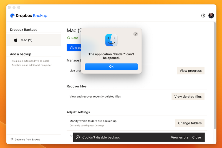Click the Add a backup heading
222x148 pixels.
(x=21, y=54)
